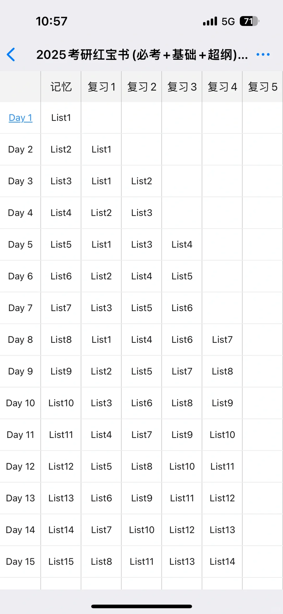The width and height of the screenshot is (283, 614).
Task: Open the three-dot more options menu
Action: tap(263, 55)
